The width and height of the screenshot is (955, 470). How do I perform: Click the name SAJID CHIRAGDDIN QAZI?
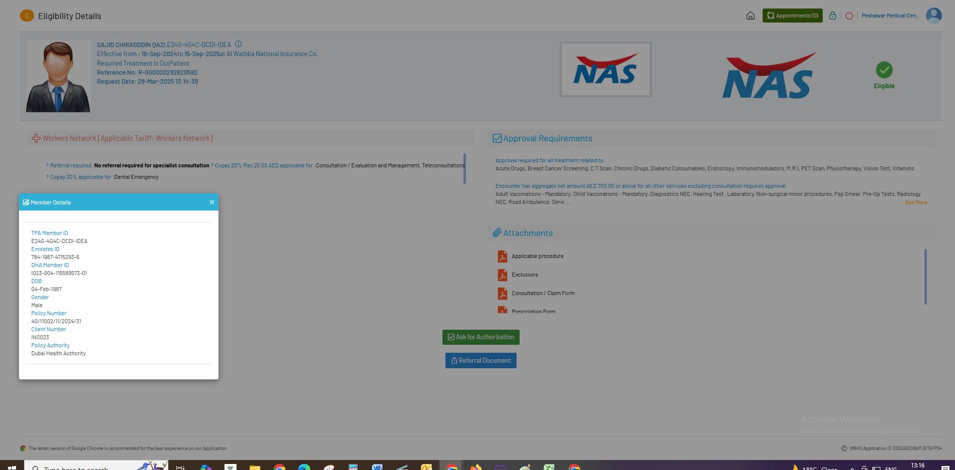coord(131,45)
